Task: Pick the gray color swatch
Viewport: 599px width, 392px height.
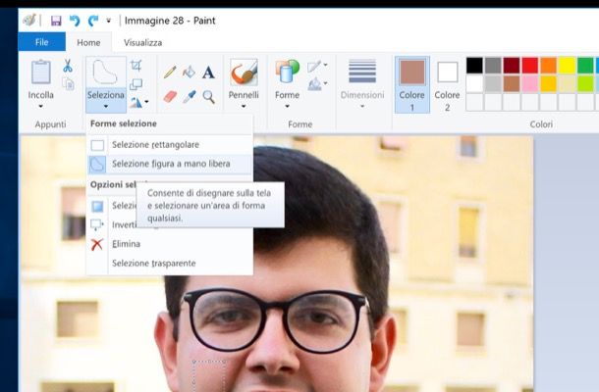Action: point(493,66)
